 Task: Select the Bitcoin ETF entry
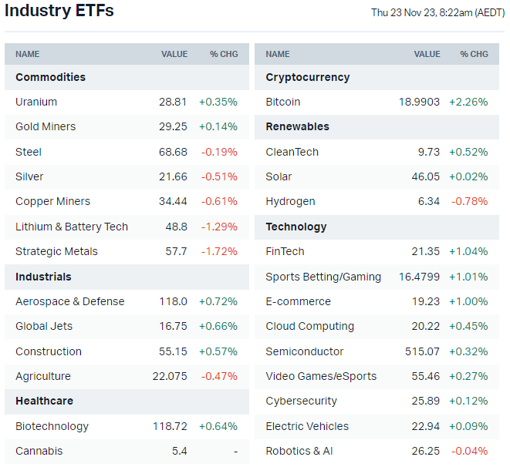(x=283, y=102)
